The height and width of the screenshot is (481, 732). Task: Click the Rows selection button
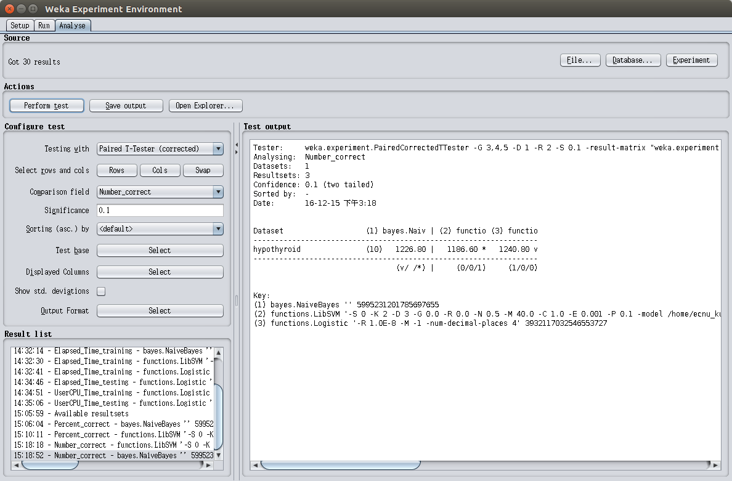pos(116,171)
